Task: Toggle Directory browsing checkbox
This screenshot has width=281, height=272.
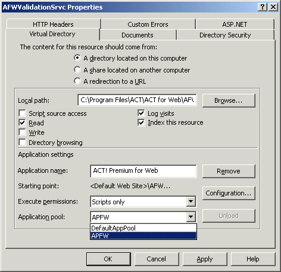Action: click(22, 142)
